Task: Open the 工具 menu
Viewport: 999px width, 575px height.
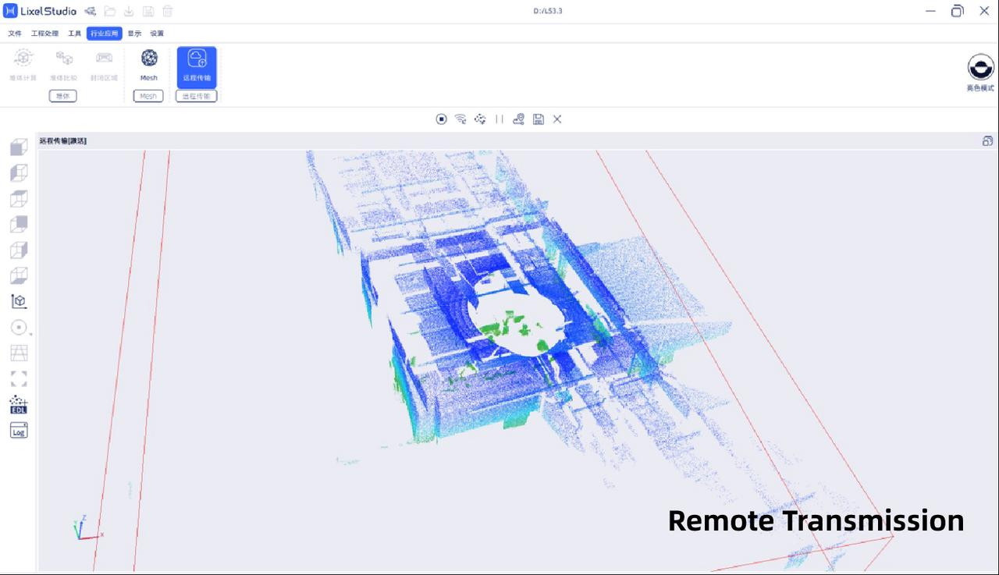Action: tap(74, 34)
